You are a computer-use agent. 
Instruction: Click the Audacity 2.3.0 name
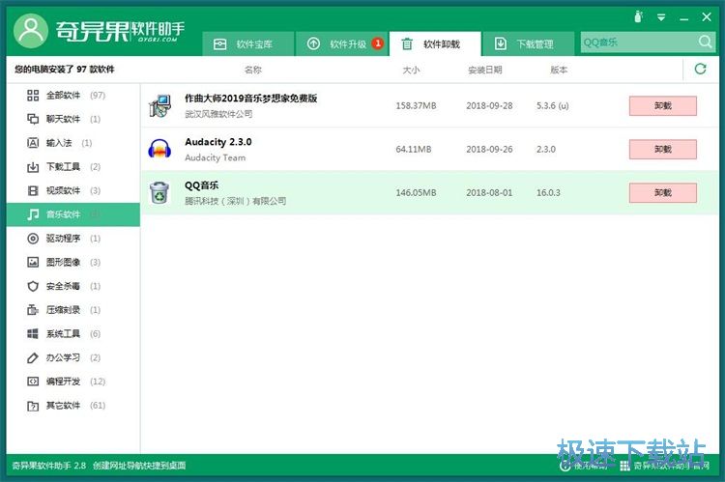(x=218, y=142)
